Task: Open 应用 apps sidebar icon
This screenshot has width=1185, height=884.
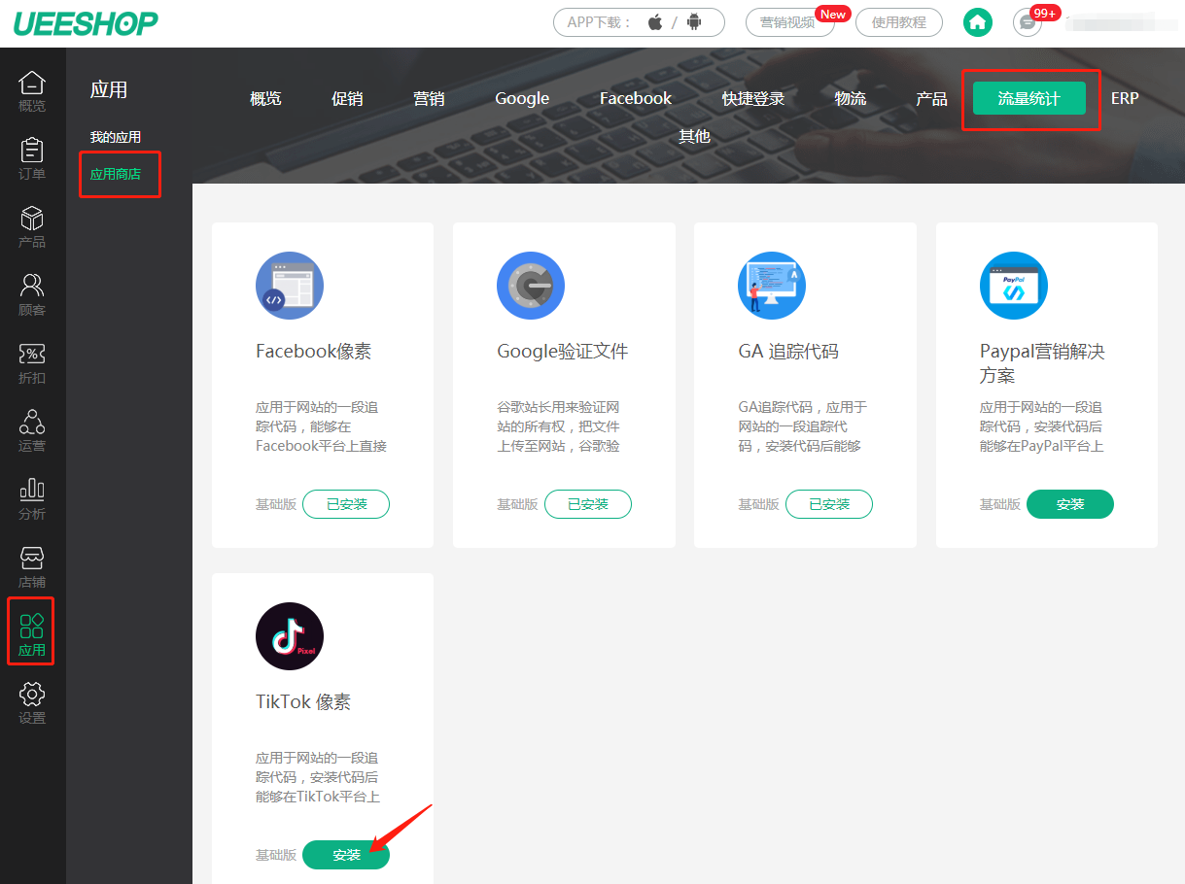Action: pos(32,633)
